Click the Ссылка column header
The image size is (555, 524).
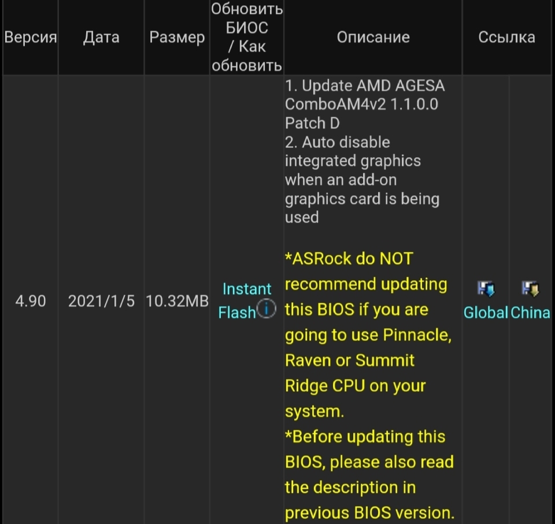tap(507, 37)
